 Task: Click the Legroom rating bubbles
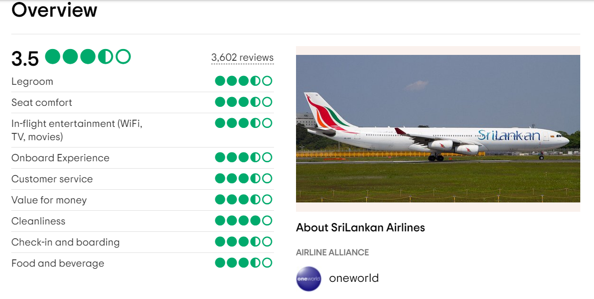click(244, 81)
